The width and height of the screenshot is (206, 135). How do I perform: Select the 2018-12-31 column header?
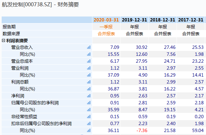click(x=163, y=20)
